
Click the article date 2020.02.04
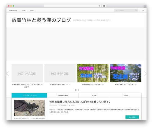[53, 105]
